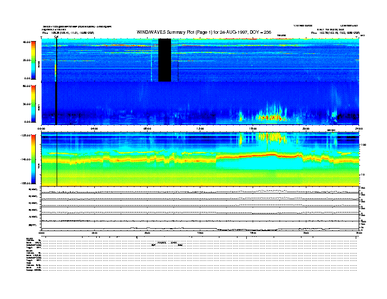Click the vertical RAD1 axis label
Image resolution: width=387 pixels, height=299 pixels.
click(x=39, y=107)
